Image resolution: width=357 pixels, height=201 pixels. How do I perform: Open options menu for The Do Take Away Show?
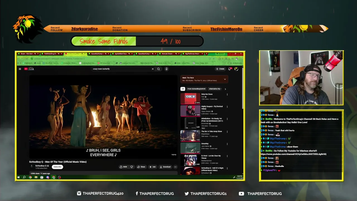tap(227, 132)
